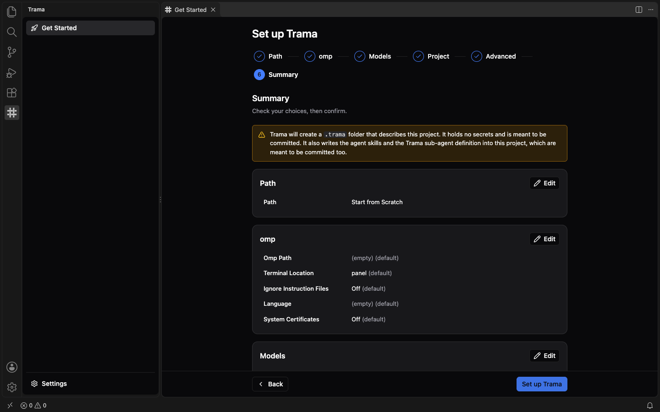Image resolution: width=660 pixels, height=412 pixels.
Task: Open the Source Control view icon
Action: (x=12, y=52)
